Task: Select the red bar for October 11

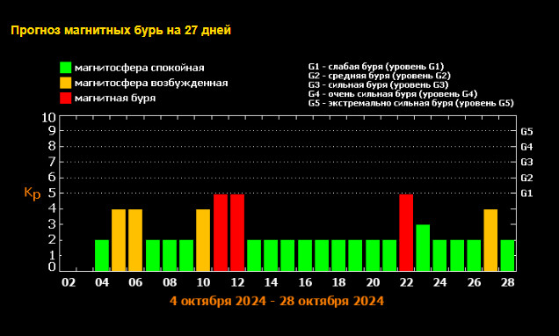Action: pyautogui.click(x=221, y=232)
